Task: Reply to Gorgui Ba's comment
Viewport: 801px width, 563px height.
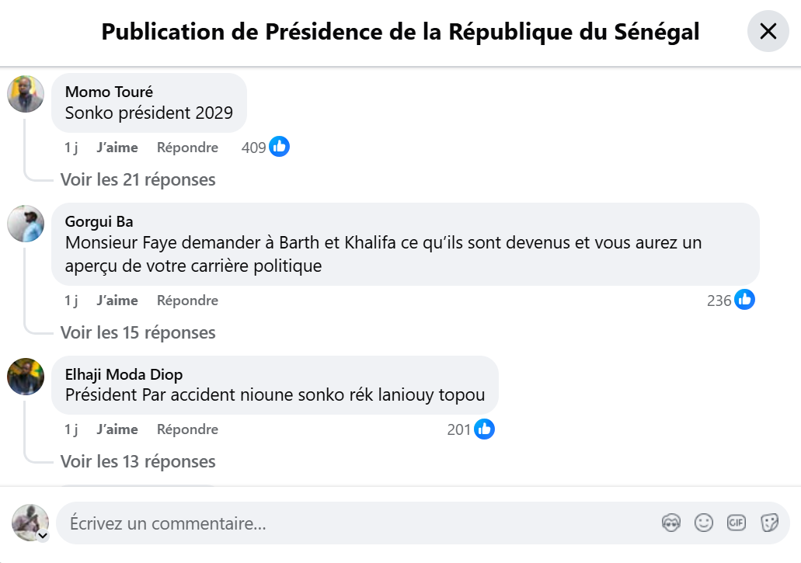Action: pyautogui.click(x=187, y=301)
